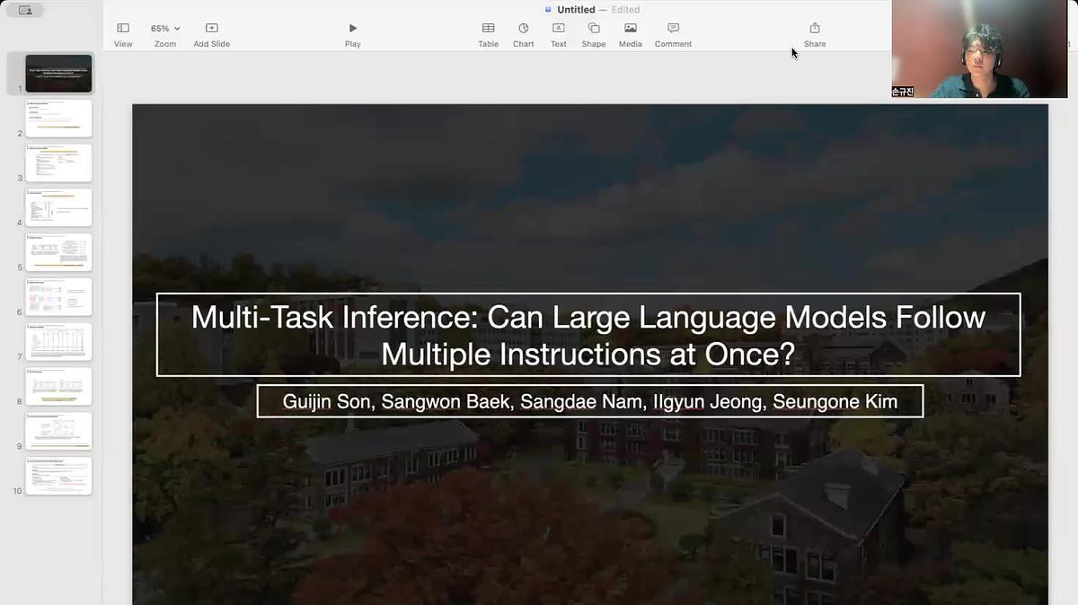Select slide 8 thumbnail

pos(58,386)
